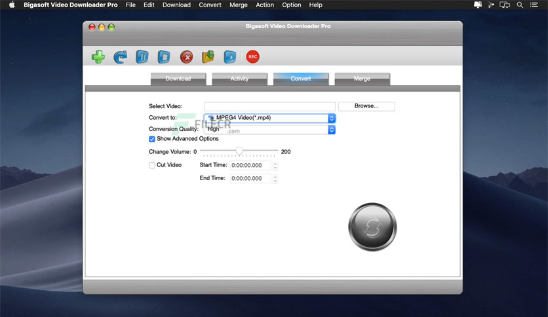Uncheck Show Advanced Options
This screenshot has width=548, height=317.
point(151,139)
